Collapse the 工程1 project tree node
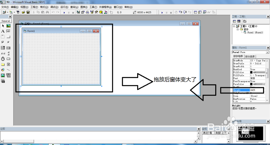This screenshot has height=145, width=270. (x=234, y=26)
